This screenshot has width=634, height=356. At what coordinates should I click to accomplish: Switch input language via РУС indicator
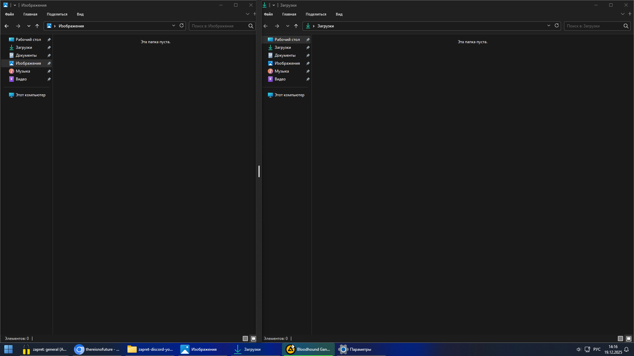(597, 349)
